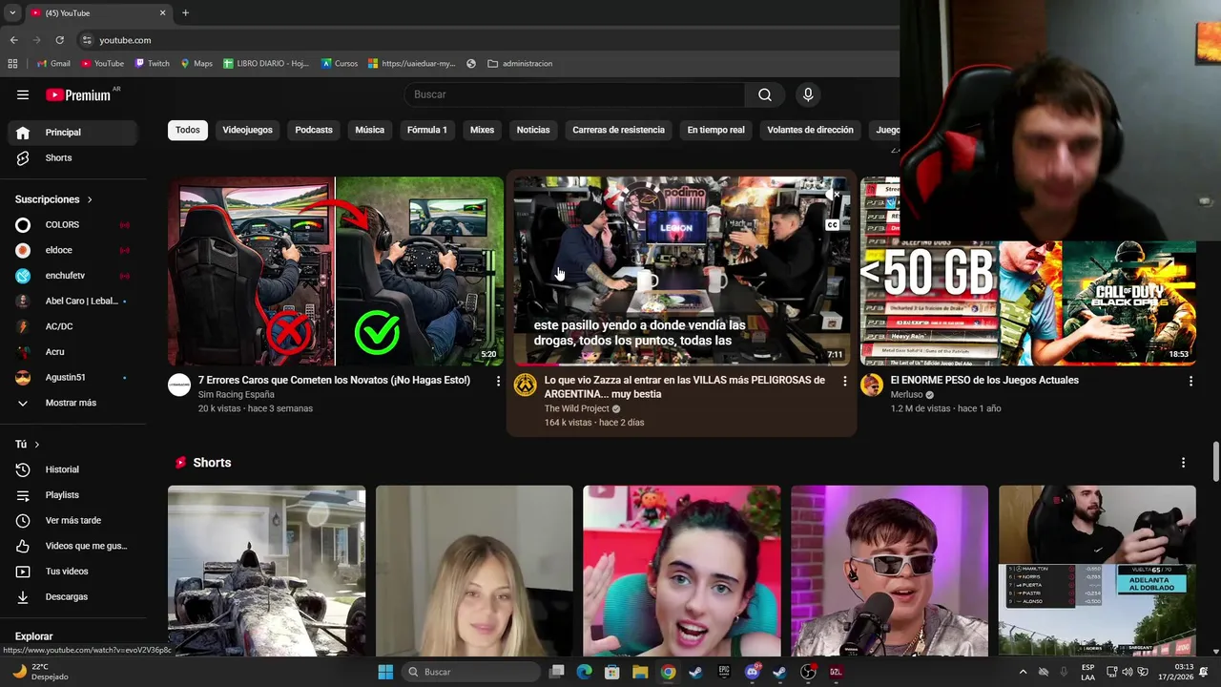Open a new browser tab
The image size is (1221, 687).
tap(185, 13)
